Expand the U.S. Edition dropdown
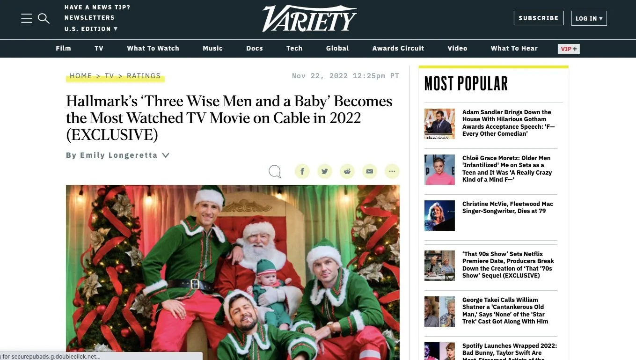 pyautogui.click(x=91, y=29)
